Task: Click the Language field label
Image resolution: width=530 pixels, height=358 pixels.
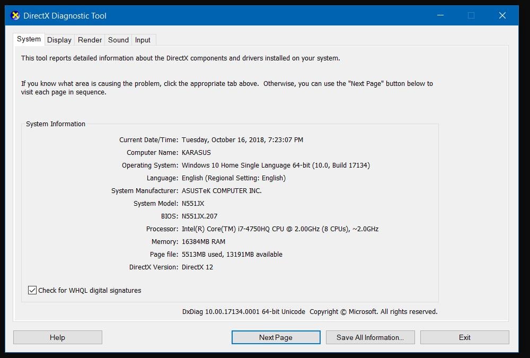Action: tap(162, 178)
